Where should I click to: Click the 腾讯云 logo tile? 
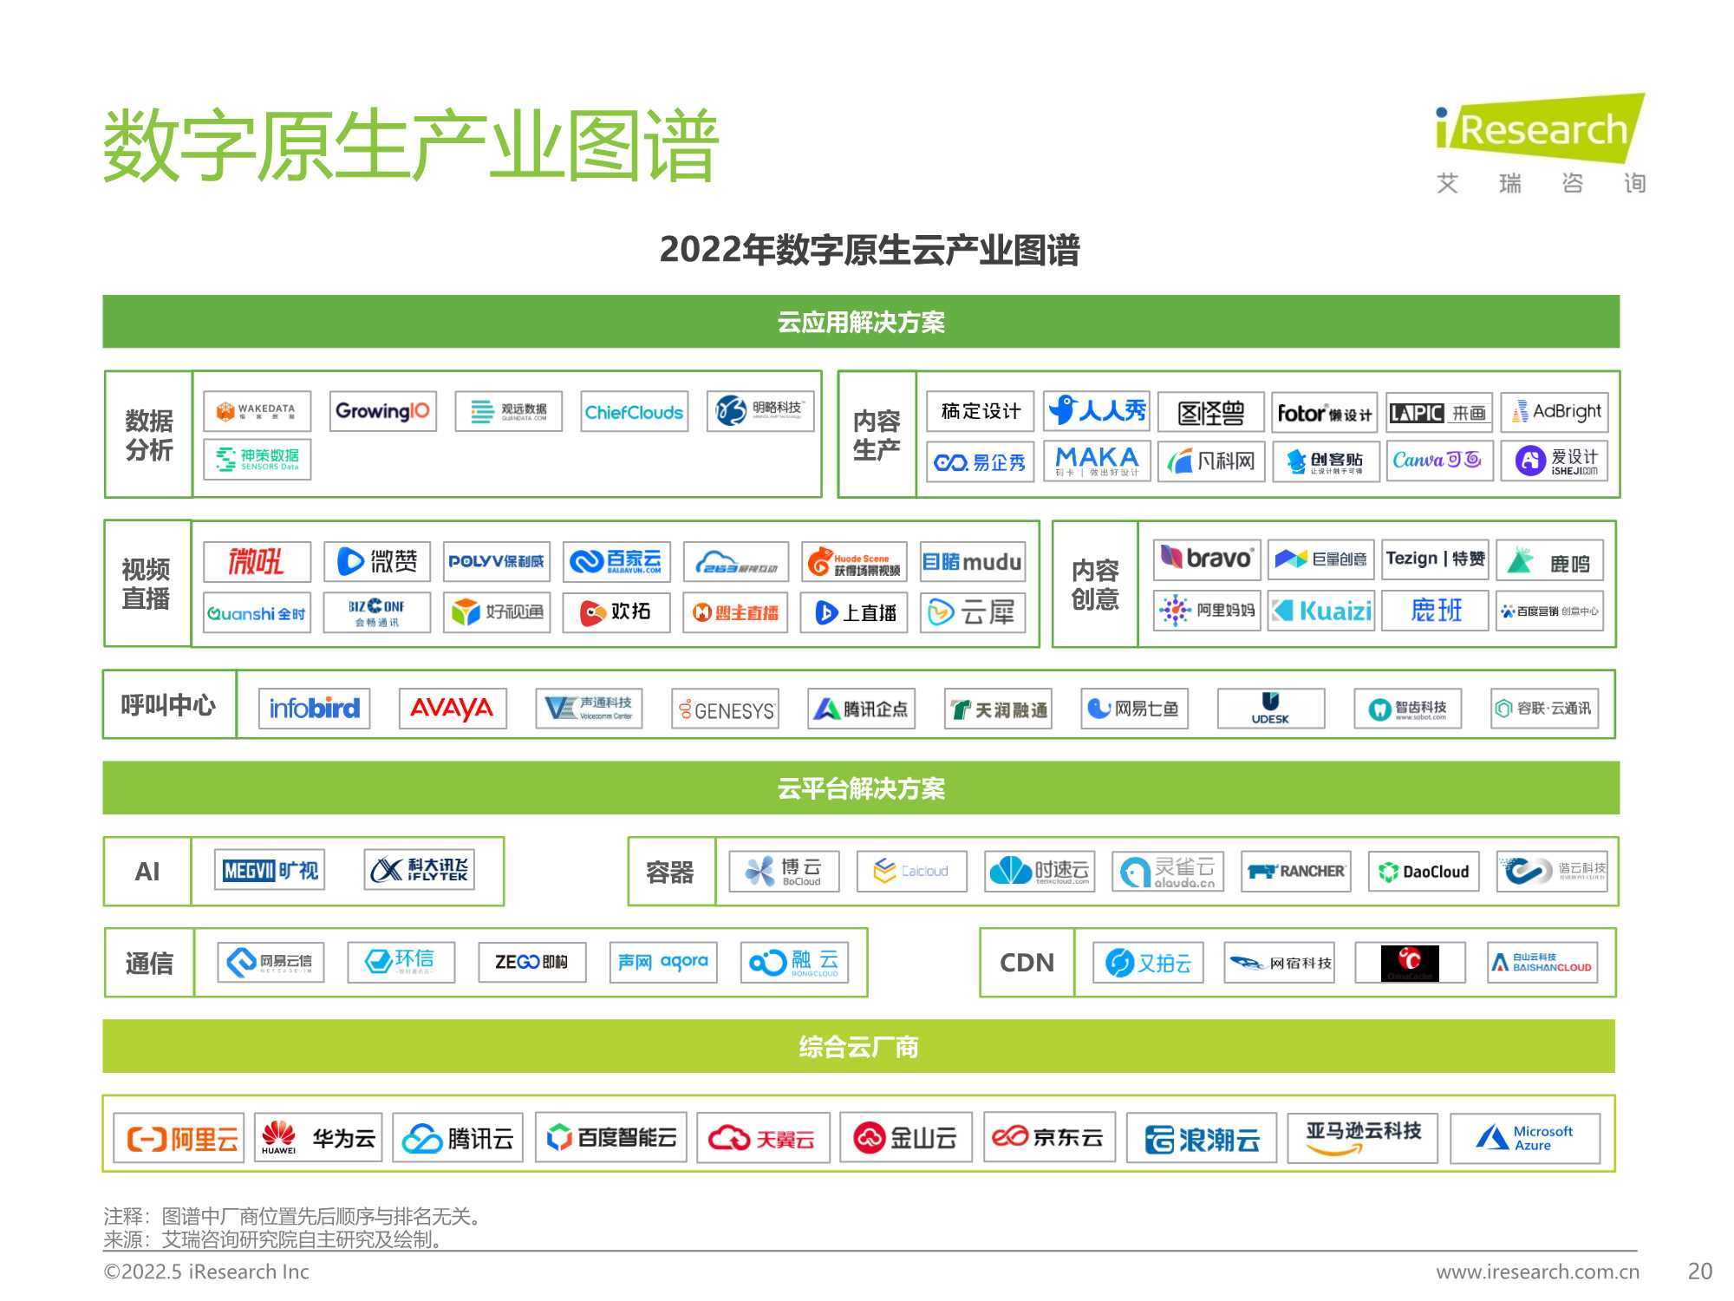click(x=458, y=1138)
